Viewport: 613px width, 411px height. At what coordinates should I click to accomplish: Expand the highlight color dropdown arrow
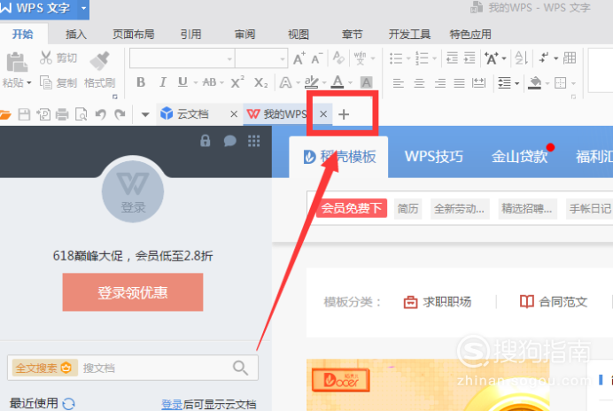coord(323,82)
